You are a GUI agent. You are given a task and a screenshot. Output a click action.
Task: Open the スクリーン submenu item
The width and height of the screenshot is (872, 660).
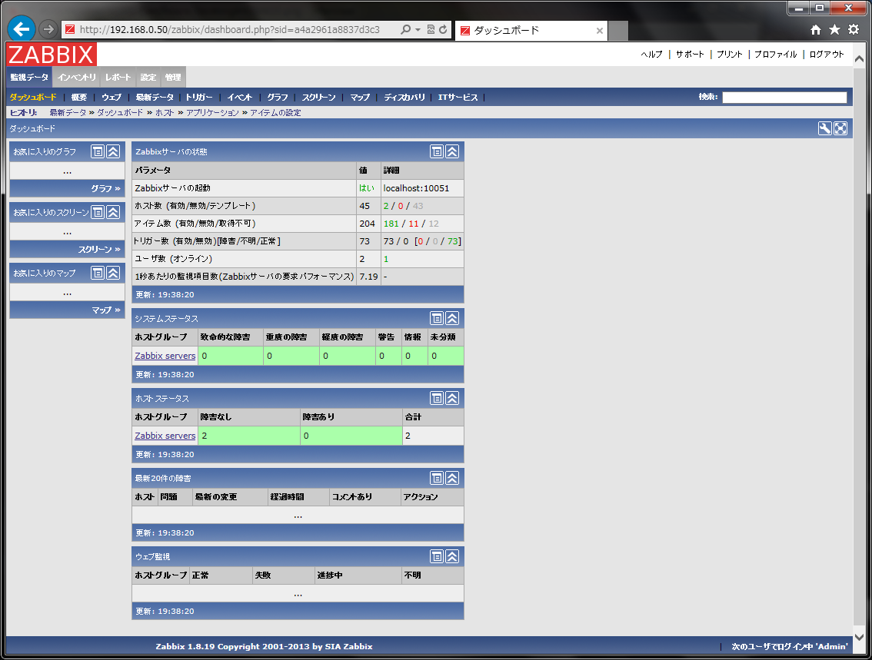318,98
